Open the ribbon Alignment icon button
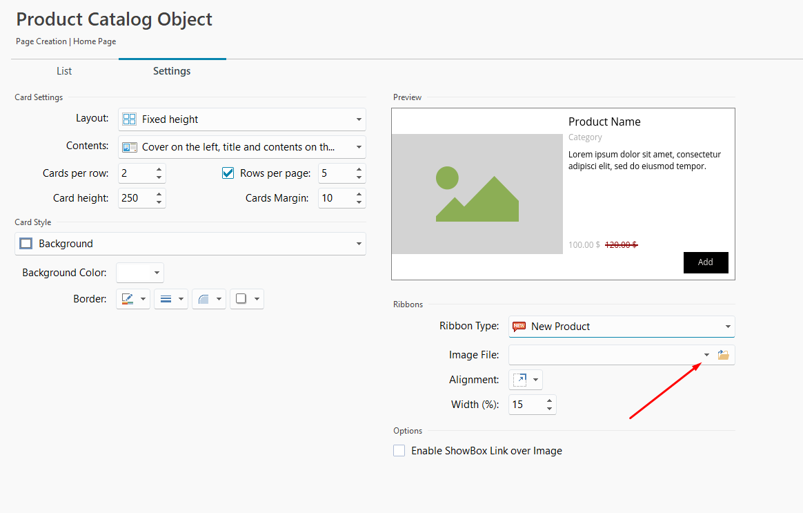Screen dimensions: 803x513 (x=520, y=380)
